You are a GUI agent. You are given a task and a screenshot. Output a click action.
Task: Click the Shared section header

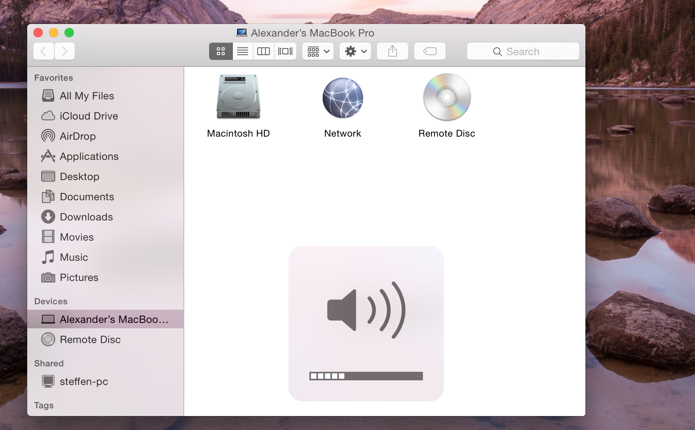coord(49,363)
